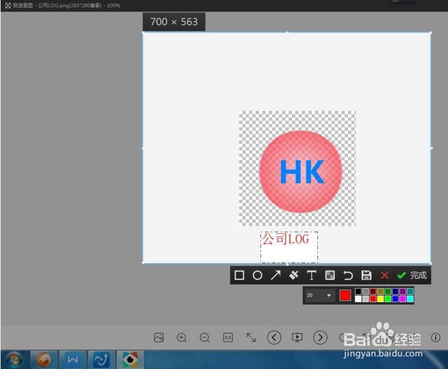
Task: Save the screenshot with floppy icon
Action: 366,275
